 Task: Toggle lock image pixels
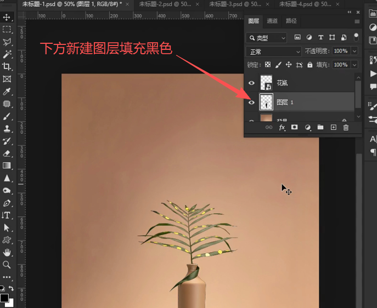coord(278,65)
